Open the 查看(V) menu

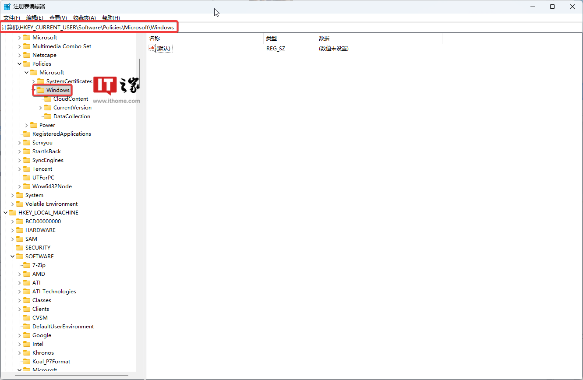click(58, 18)
